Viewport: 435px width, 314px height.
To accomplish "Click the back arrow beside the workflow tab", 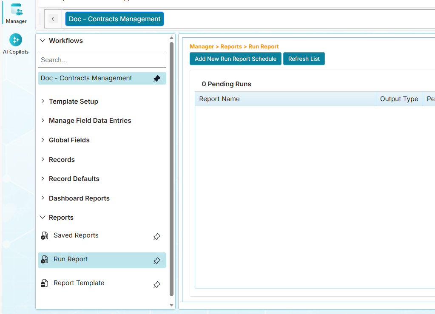I will [x=53, y=19].
